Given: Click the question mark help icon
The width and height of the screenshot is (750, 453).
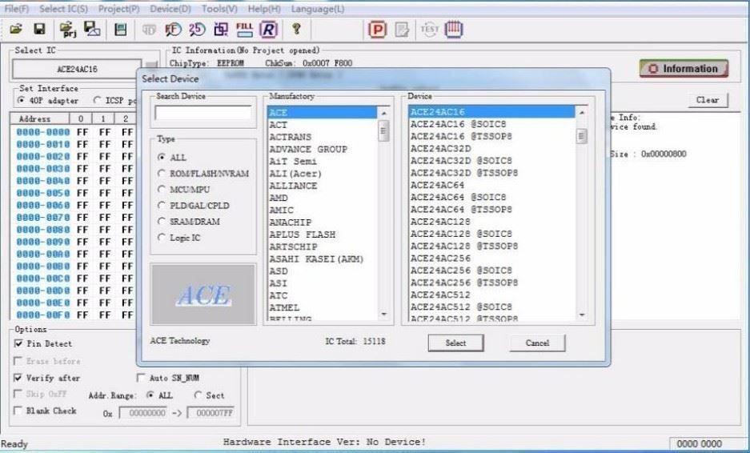Looking at the screenshot, I should click(296, 30).
